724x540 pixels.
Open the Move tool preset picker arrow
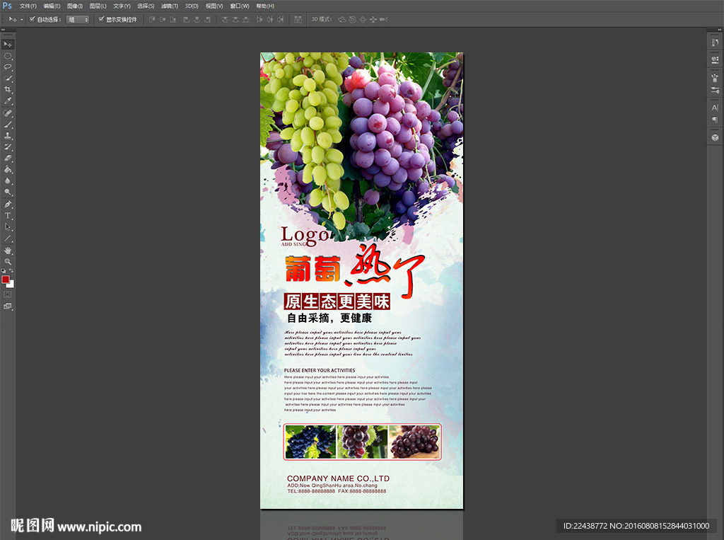pyautogui.click(x=22, y=19)
